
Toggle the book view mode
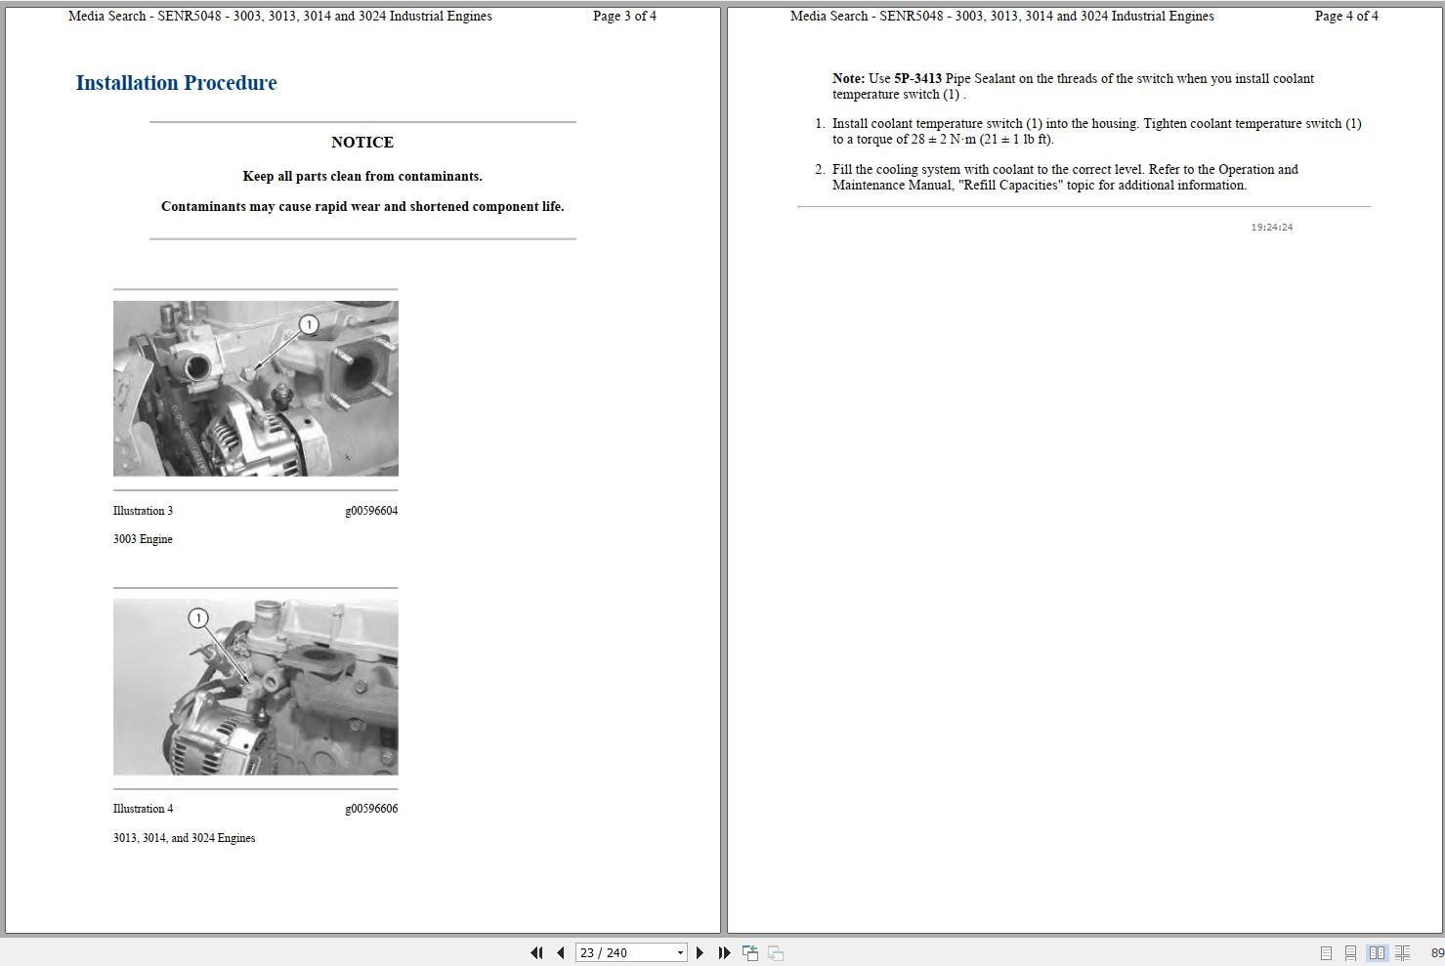point(1380,952)
